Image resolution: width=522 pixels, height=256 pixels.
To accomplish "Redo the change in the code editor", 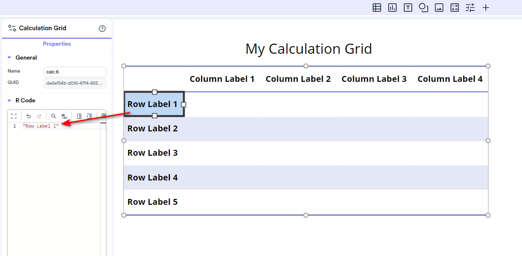I will click(x=40, y=116).
